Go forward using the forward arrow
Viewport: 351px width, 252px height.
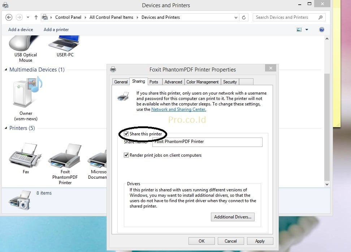(19, 17)
